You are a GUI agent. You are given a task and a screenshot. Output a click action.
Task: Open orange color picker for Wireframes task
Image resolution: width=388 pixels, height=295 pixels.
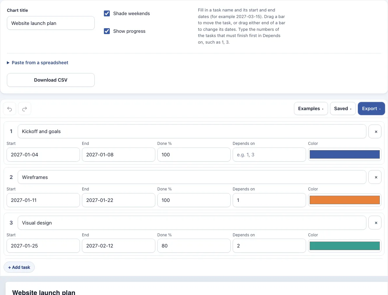[344, 200]
